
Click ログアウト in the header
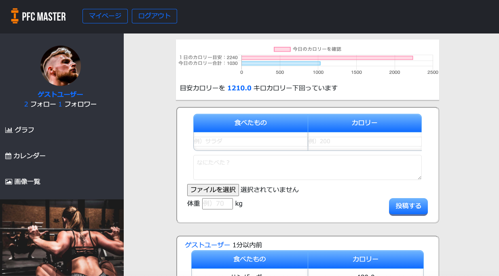[154, 16]
